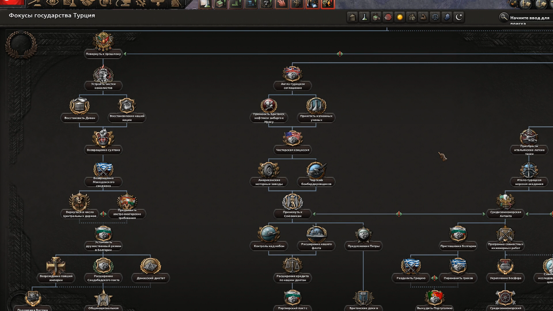
Task: Click the research alert with flask and paper
Action: (205, 4)
